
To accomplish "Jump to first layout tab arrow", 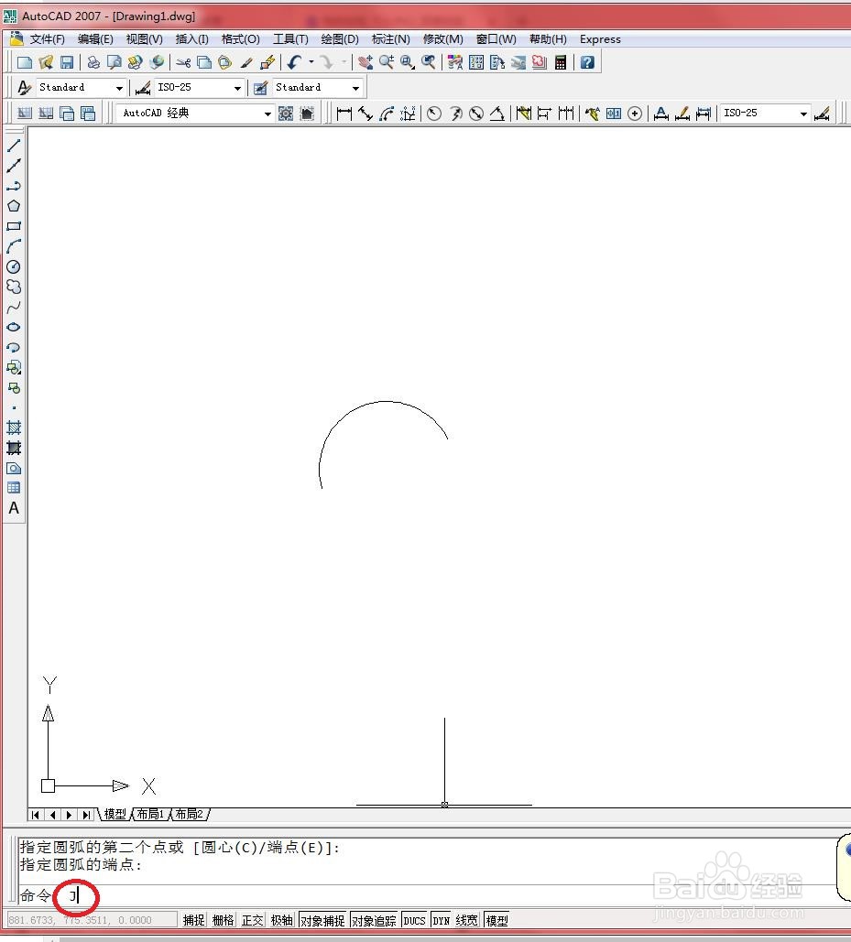I will click(x=36, y=815).
